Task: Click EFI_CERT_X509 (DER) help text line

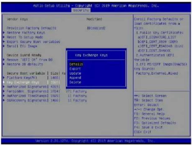Action: pos(158,42)
